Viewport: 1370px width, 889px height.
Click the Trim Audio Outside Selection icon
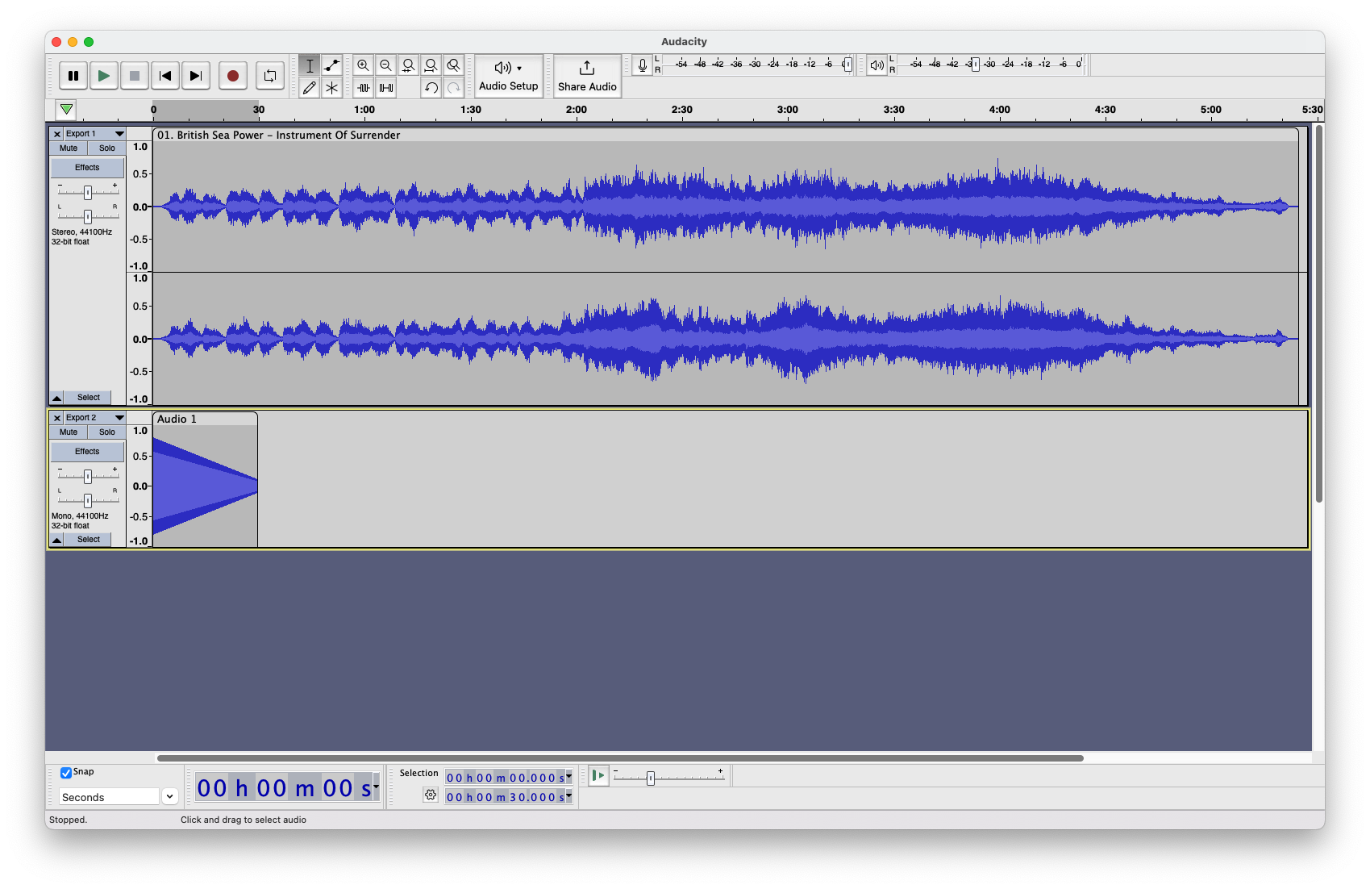coord(364,89)
